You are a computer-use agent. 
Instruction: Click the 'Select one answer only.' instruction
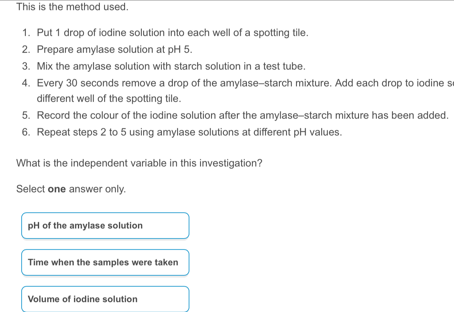pyautogui.click(x=71, y=189)
